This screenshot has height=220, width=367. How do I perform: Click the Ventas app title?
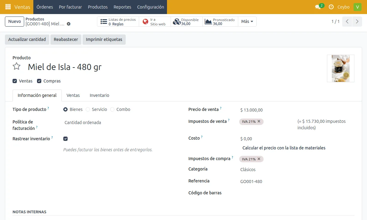22,7
